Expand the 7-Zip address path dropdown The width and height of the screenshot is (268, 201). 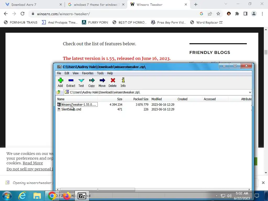[x=250, y=92]
